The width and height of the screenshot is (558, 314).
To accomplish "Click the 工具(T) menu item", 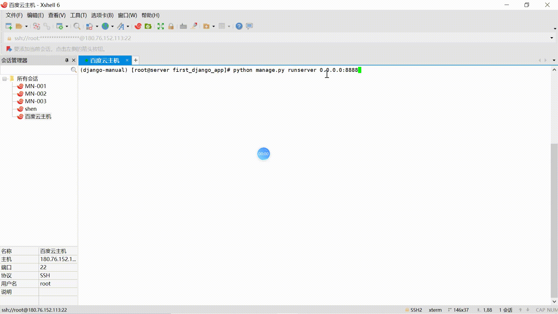I will pos(78,15).
